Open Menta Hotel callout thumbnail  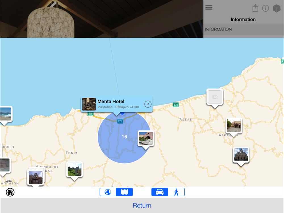point(89,104)
